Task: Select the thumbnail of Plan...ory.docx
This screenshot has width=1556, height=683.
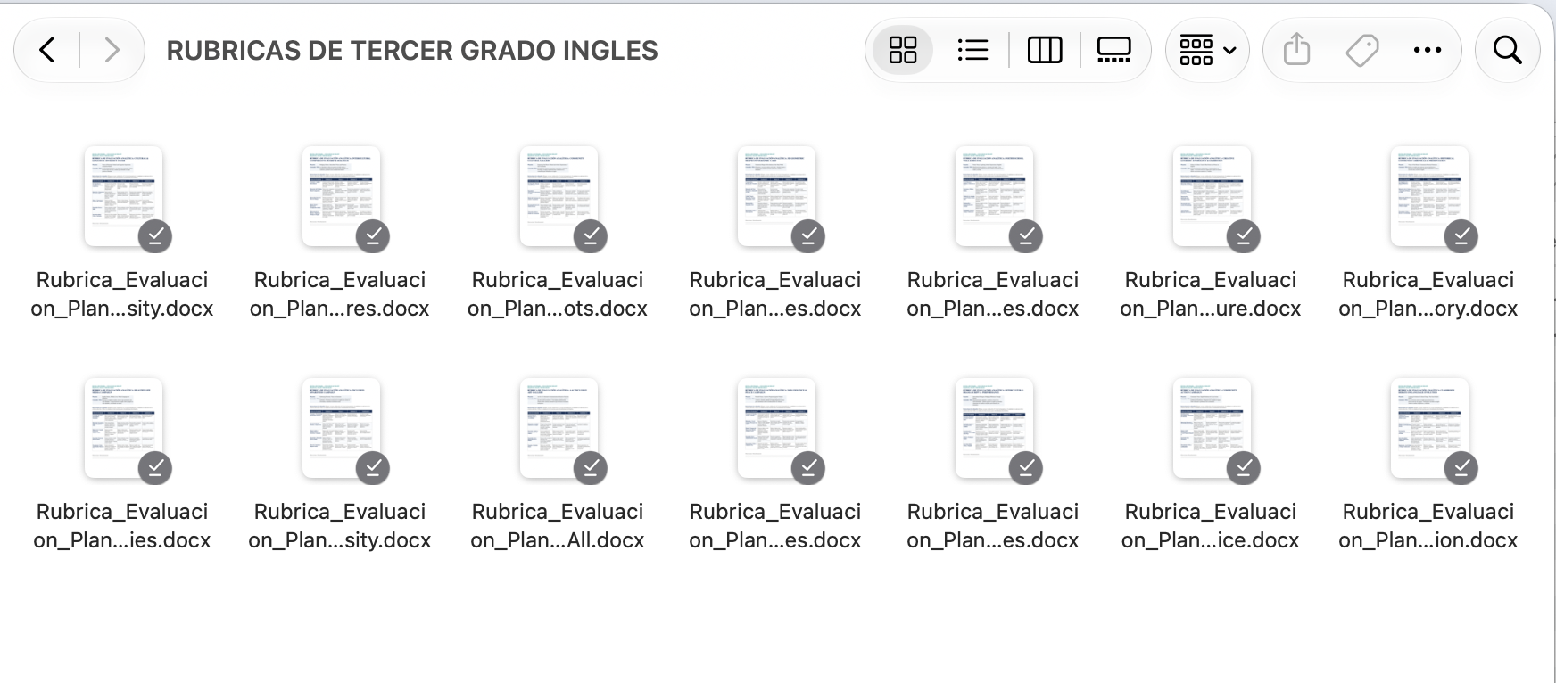Action: pos(1429,196)
